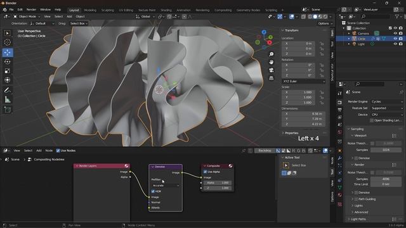Open the Feature Set Supported dropdown
This screenshot has height=228, width=406.
pyautogui.click(x=387, y=108)
